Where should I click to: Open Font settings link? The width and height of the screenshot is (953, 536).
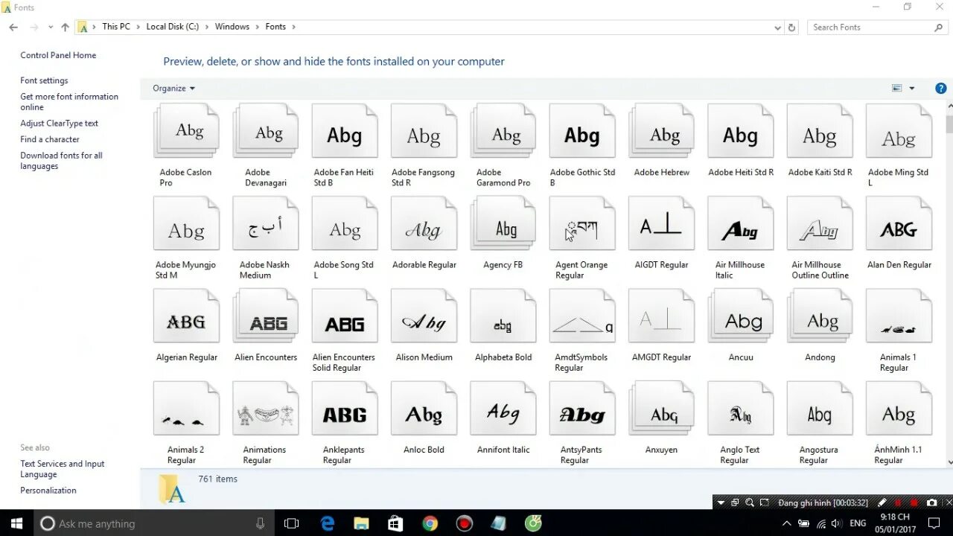point(44,80)
